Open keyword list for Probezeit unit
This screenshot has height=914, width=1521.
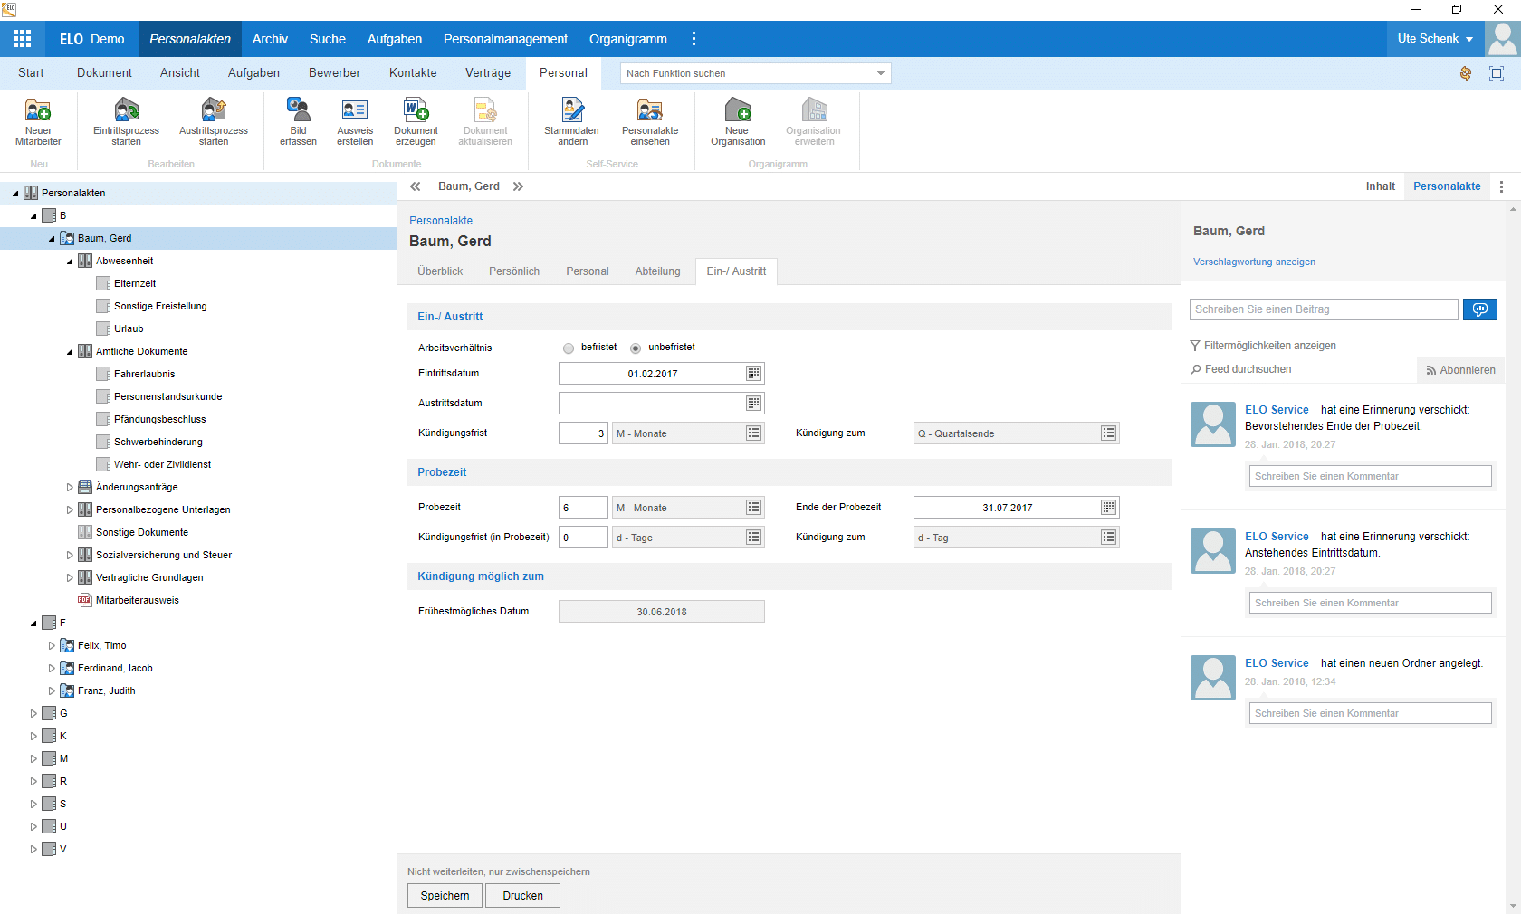click(753, 508)
